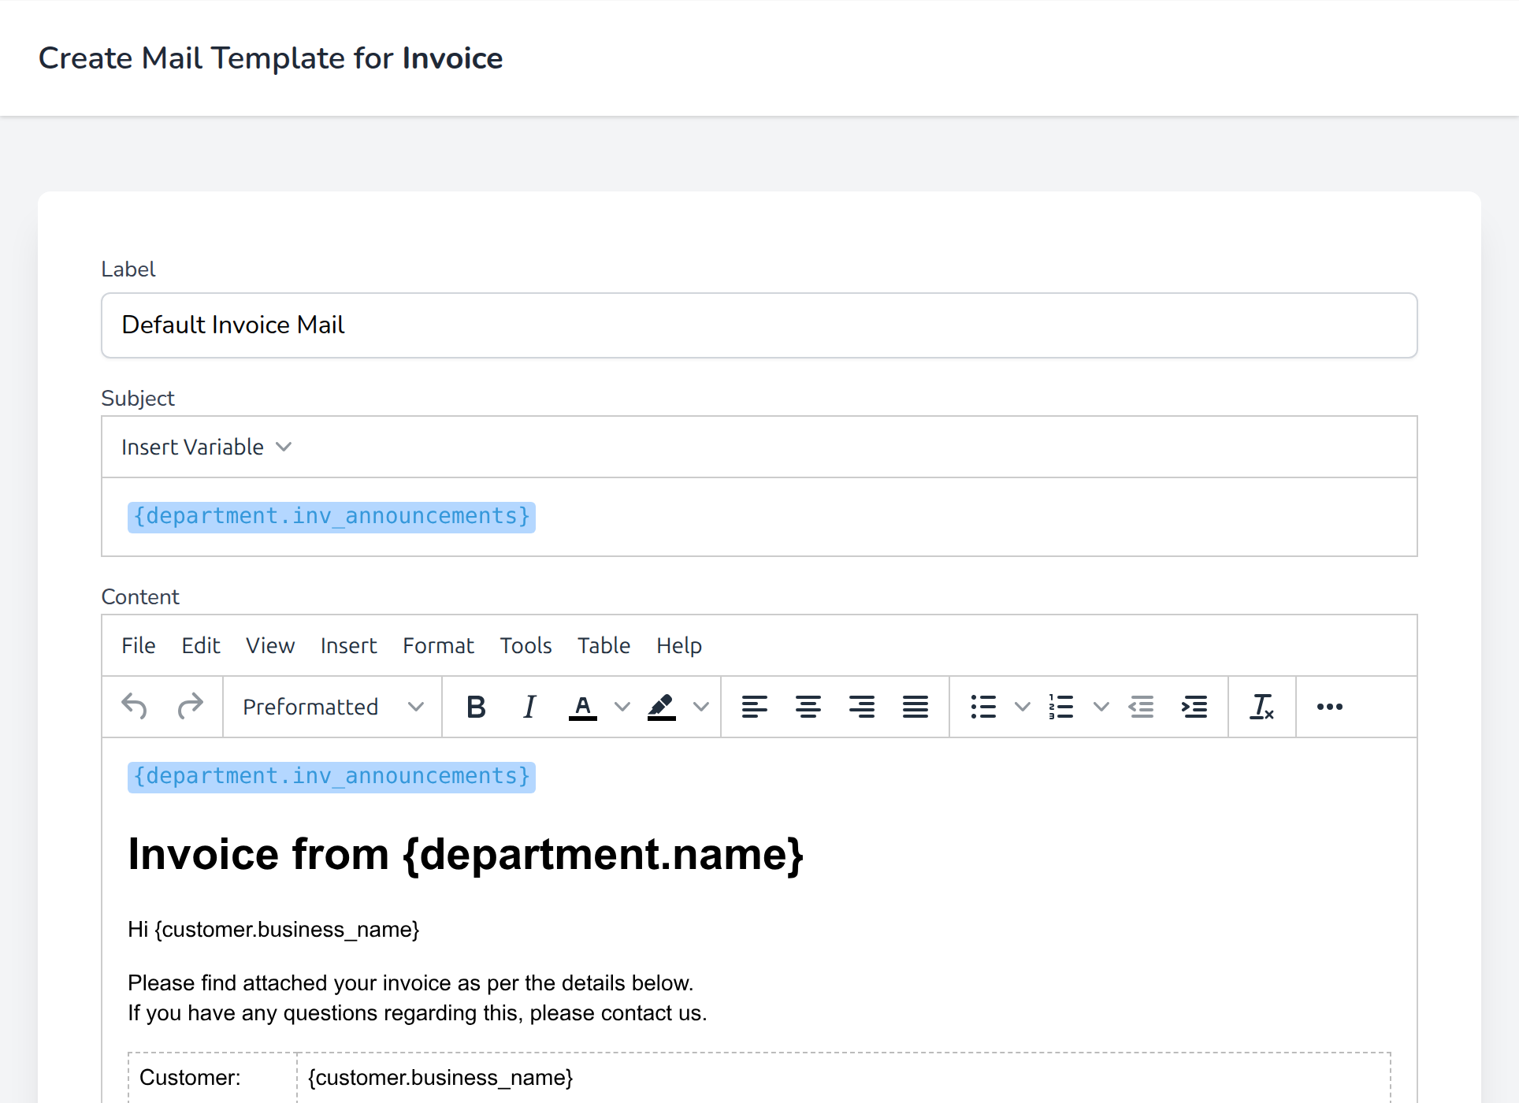Open the text color dropdown arrow
The width and height of the screenshot is (1519, 1103).
[622, 707]
